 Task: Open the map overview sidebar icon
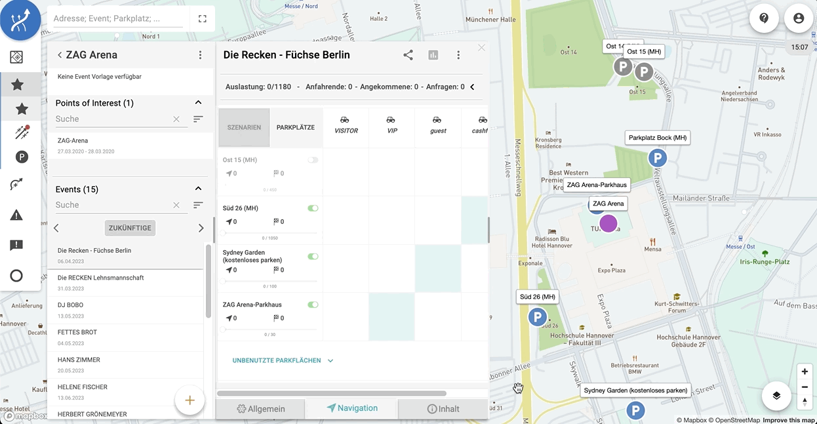(x=17, y=57)
